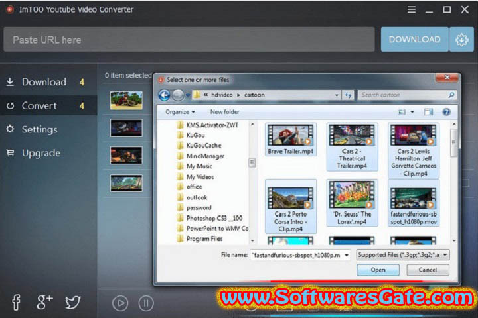The image size is (478, 318).
Task: Select the KuGouCache folder
Action: [200, 146]
